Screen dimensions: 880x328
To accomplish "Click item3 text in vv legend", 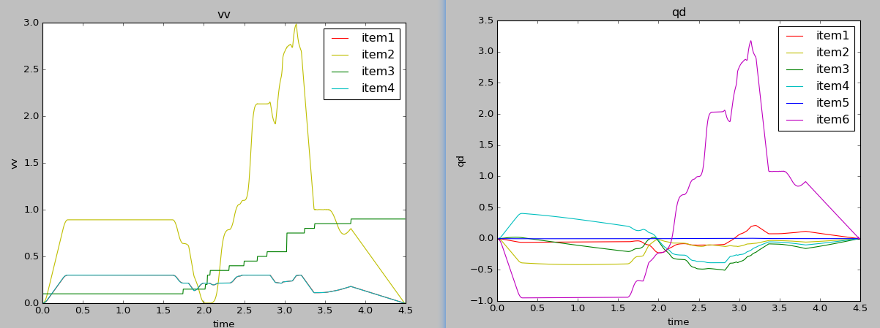I will [x=378, y=72].
